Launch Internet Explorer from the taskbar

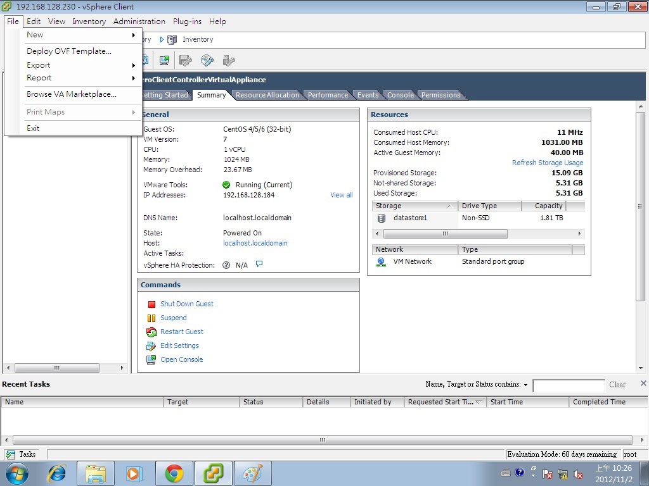[56, 473]
